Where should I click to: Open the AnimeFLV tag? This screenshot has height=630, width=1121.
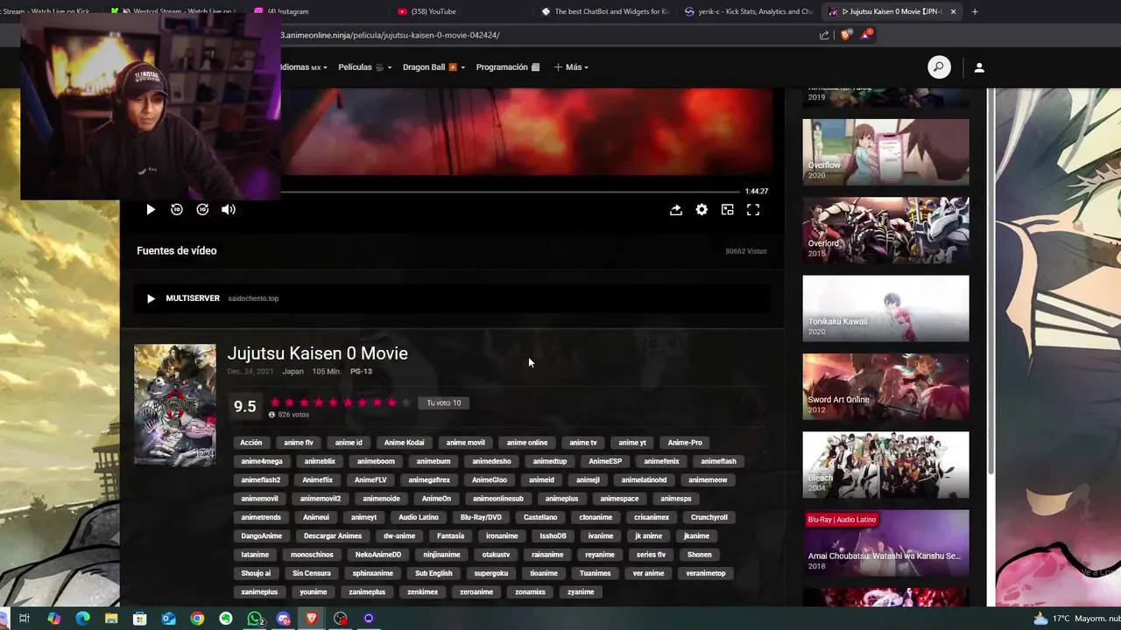[x=370, y=480]
